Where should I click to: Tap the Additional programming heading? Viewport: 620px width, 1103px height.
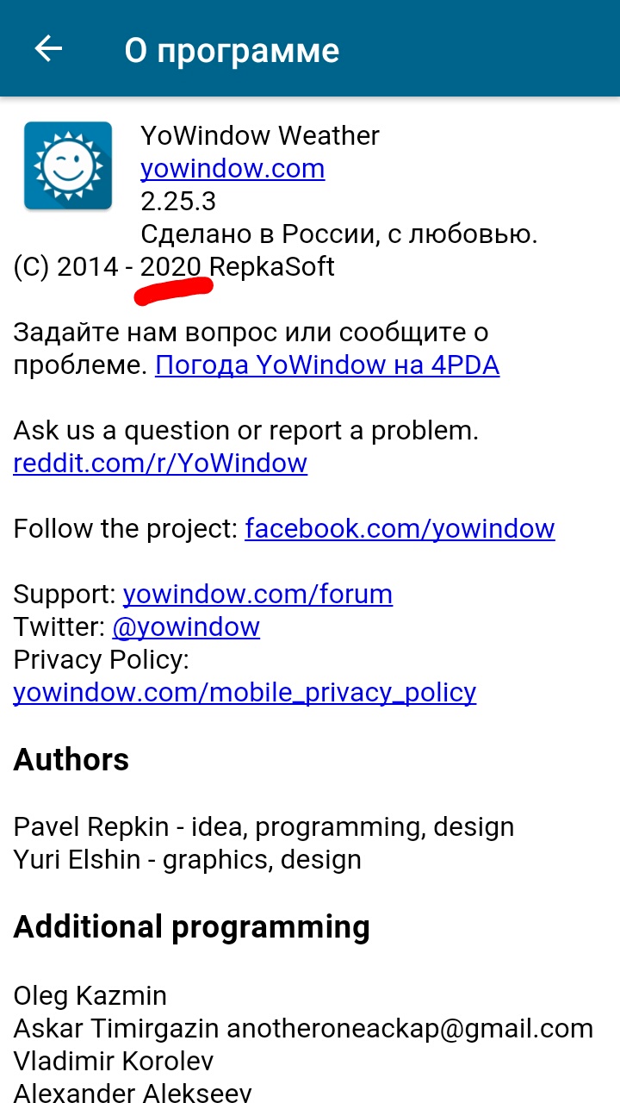coord(192,926)
